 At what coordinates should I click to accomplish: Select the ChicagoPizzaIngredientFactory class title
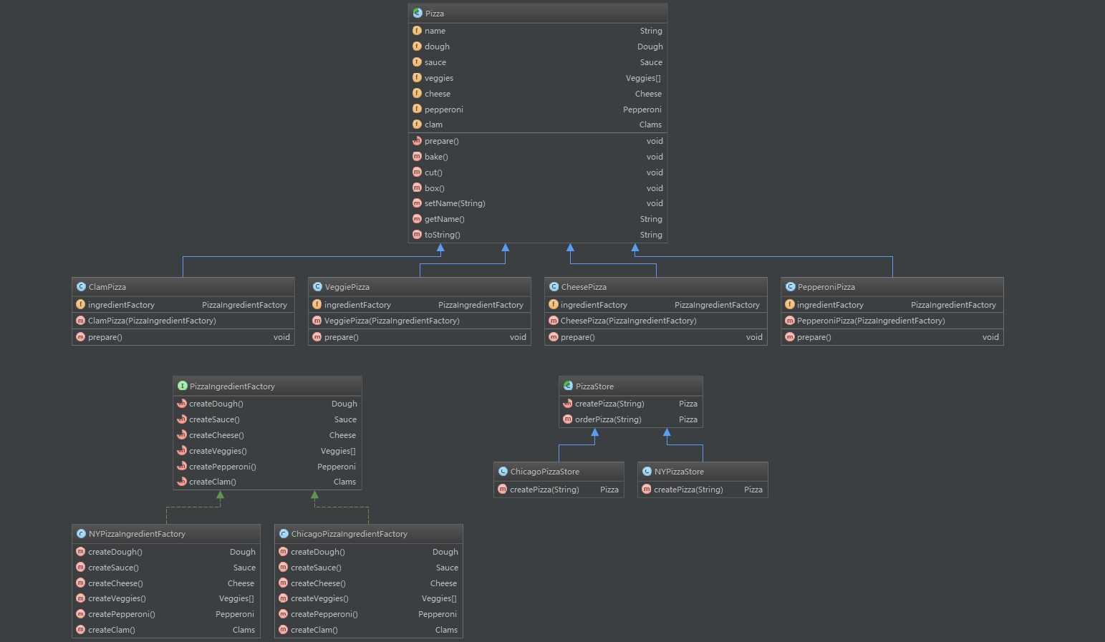coord(349,534)
